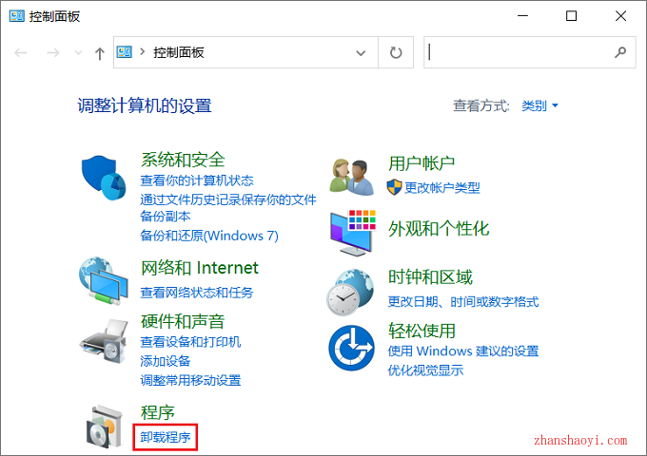Screen dimensions: 647x456
Task: Open 查看你的计算机状态 link
Action: [x=197, y=180]
